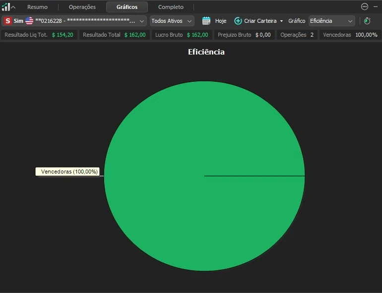Image resolution: width=382 pixels, height=293 pixels.
Task: Click the Criar Carteira plus icon
Action: tap(238, 21)
